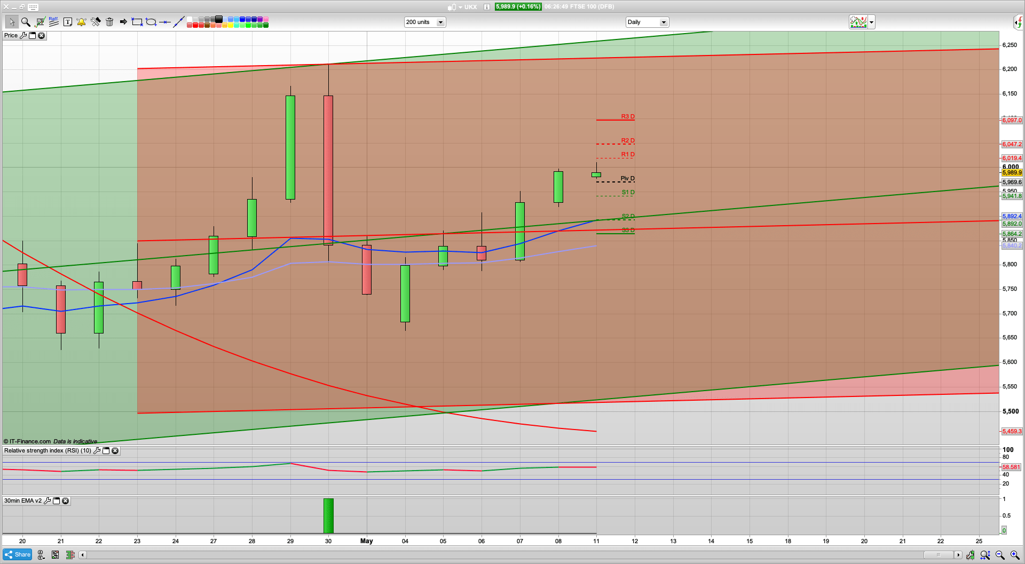This screenshot has width=1025, height=564.
Task: Choose the rectangle drawing tool
Action: (137, 22)
